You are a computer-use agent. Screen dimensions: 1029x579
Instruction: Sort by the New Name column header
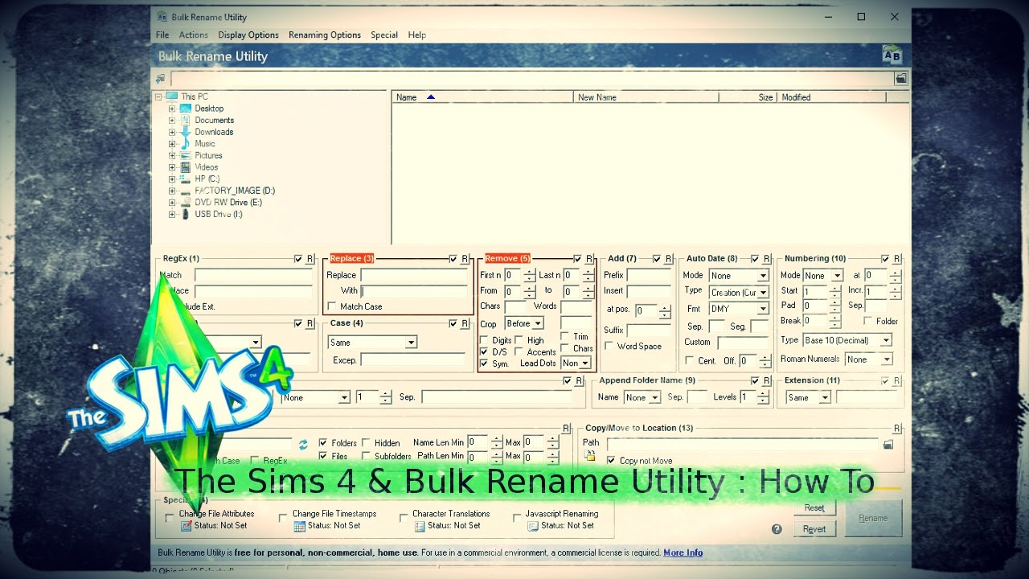click(646, 97)
